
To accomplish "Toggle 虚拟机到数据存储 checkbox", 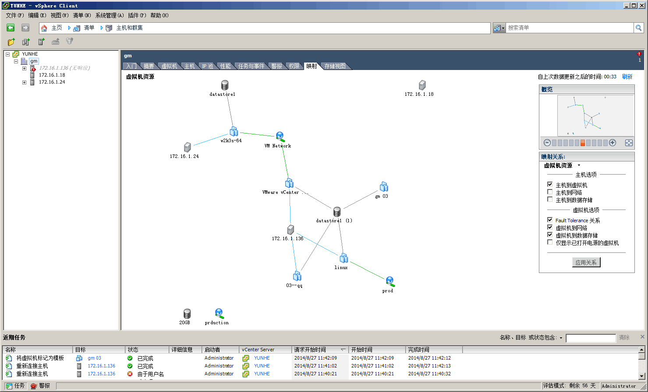I will coord(550,235).
